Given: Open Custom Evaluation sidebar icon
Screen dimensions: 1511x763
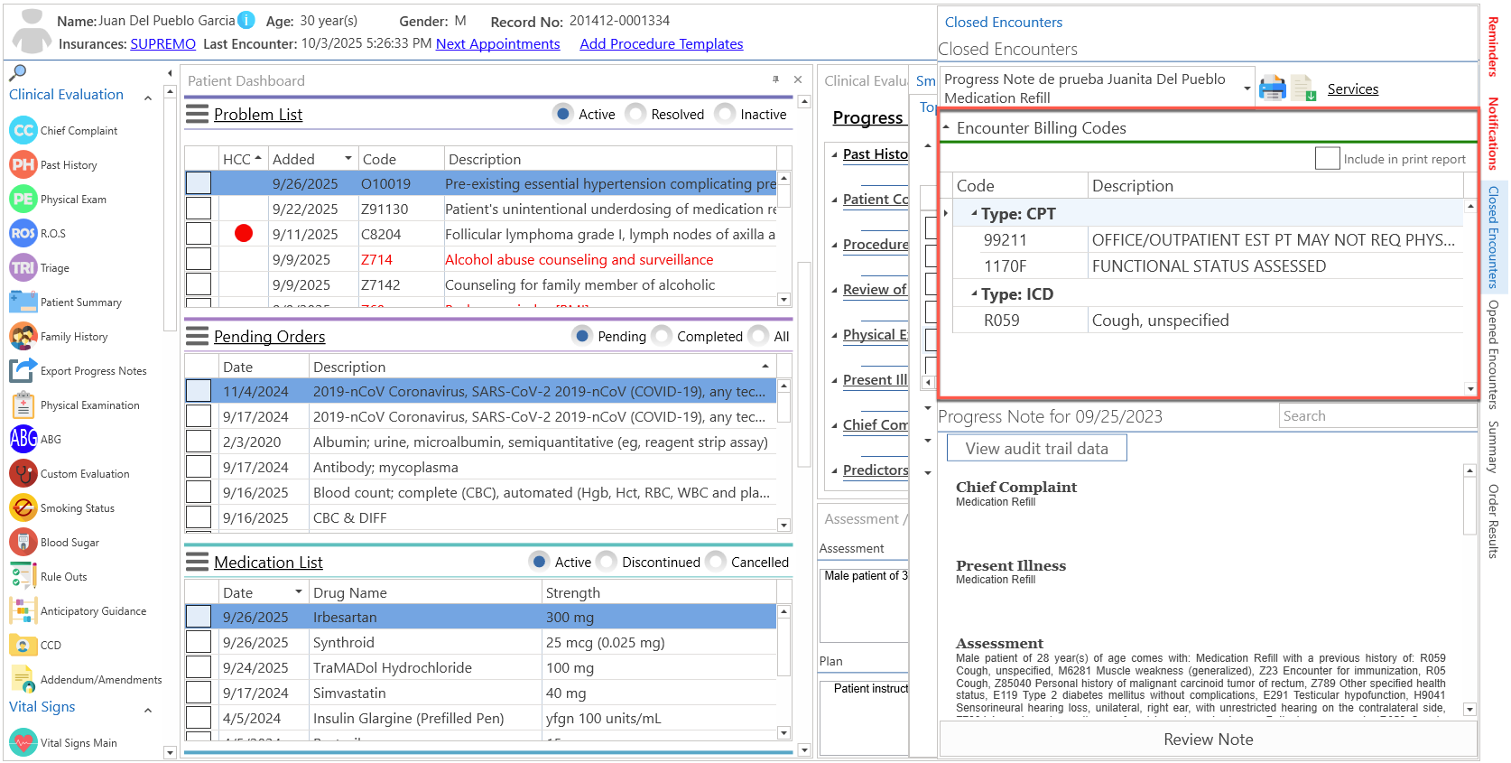Looking at the screenshot, I should pyautogui.click(x=23, y=473).
